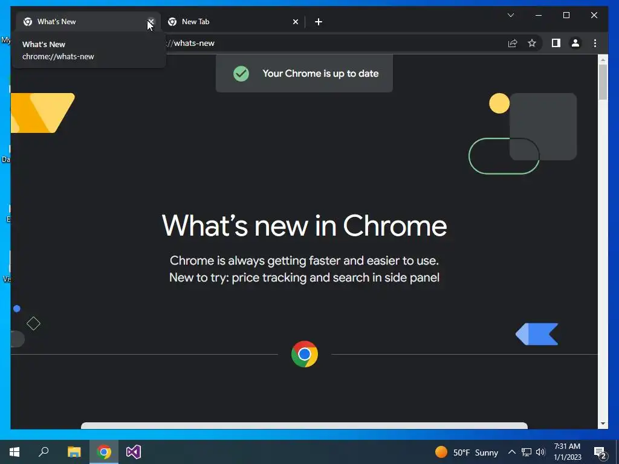Close the New Tab tab
Screen dimensions: 619x464
[x=295, y=22]
